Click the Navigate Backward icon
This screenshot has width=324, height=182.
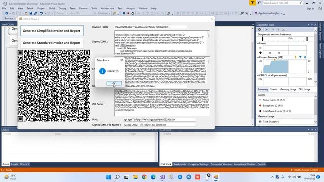point(7,13)
